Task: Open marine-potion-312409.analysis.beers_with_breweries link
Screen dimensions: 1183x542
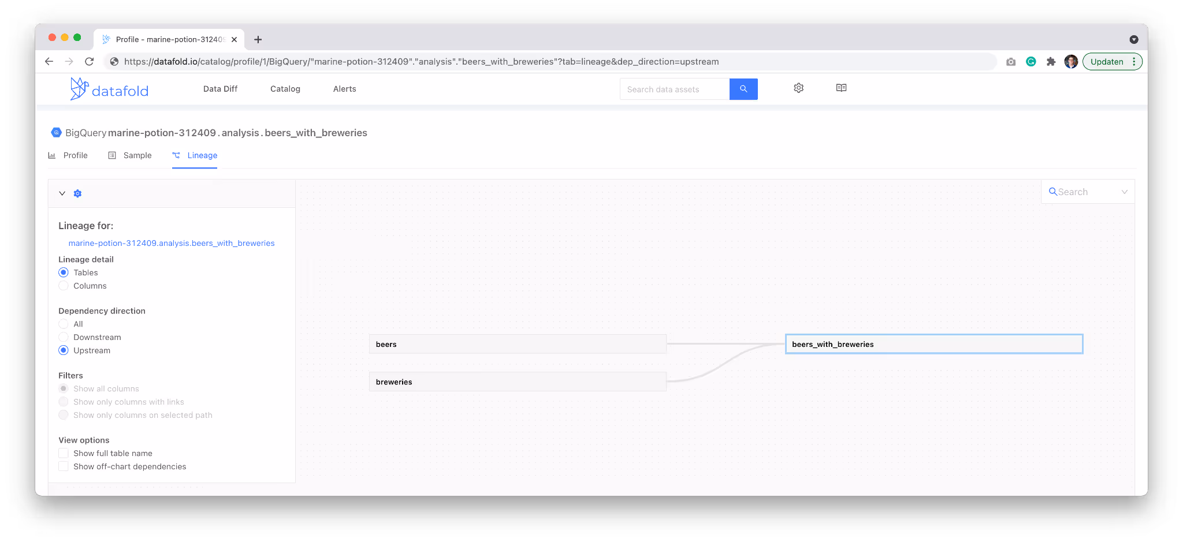Action: [x=172, y=243]
